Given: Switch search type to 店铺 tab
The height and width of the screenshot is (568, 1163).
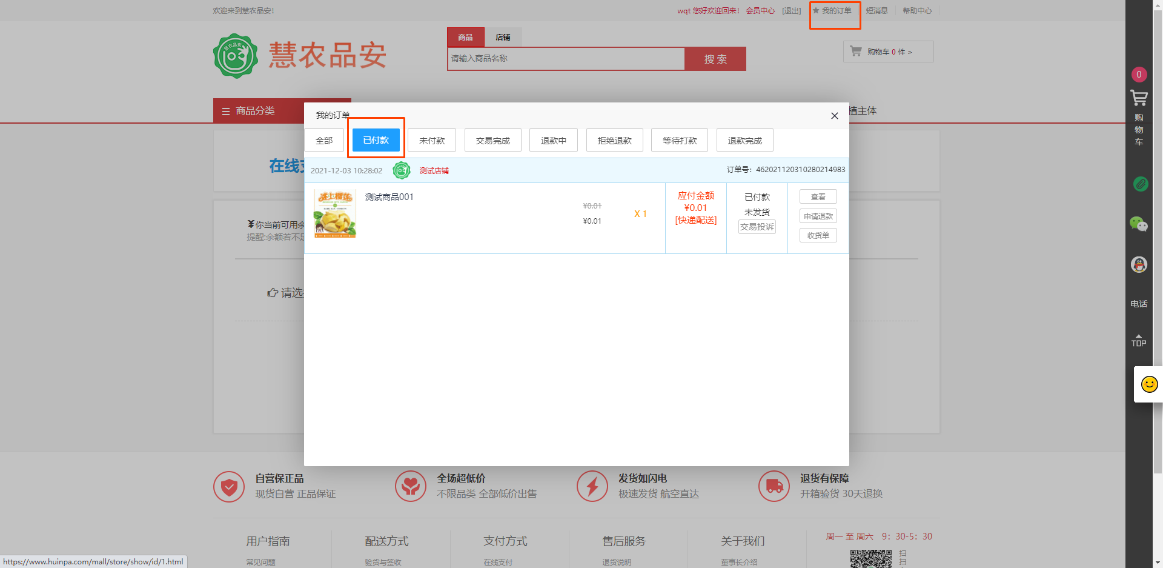Looking at the screenshot, I should pyautogui.click(x=503, y=38).
